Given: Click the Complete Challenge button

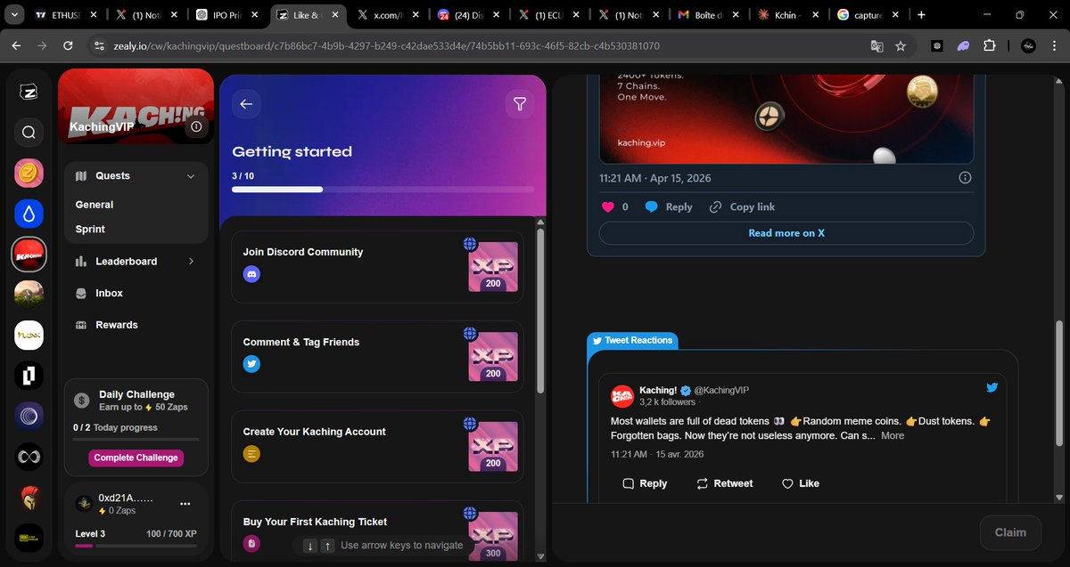Looking at the screenshot, I should point(136,458).
